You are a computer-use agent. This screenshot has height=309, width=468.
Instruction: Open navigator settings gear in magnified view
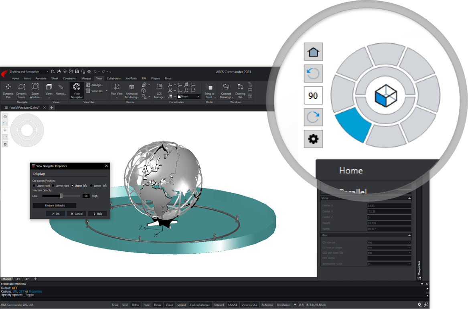pos(313,139)
